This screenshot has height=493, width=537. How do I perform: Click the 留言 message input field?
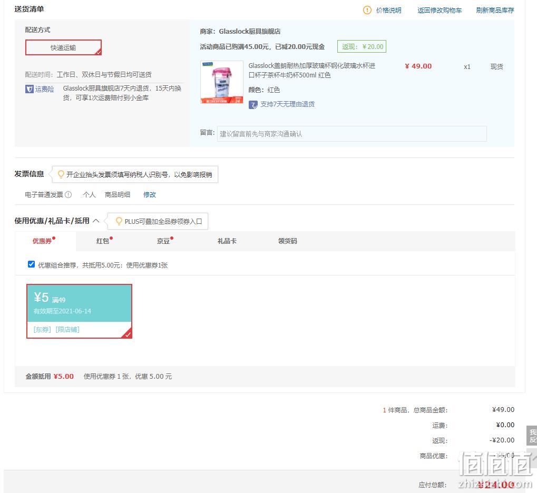coord(352,134)
